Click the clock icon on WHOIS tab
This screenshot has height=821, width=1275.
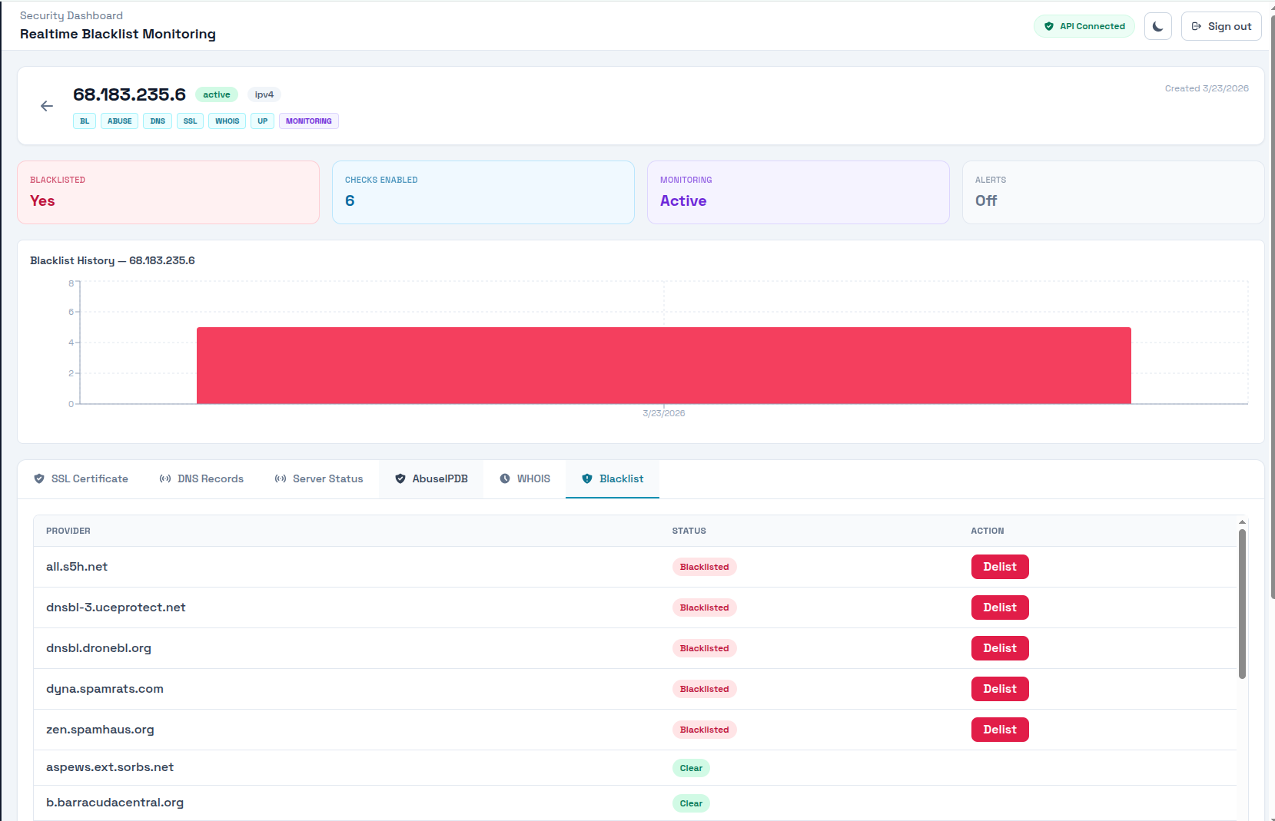(505, 478)
